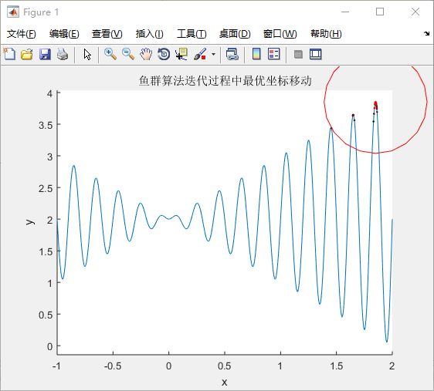Enable the Pan hand tool
The image size is (434, 391).
click(x=146, y=54)
